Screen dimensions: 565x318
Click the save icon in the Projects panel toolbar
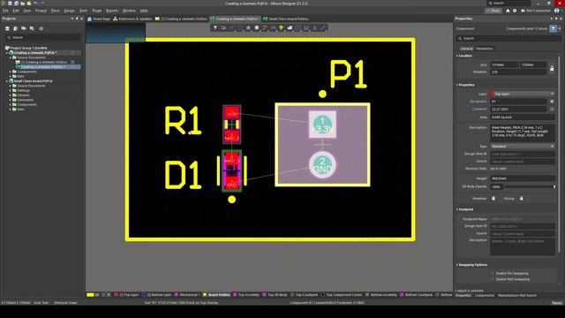tap(7, 28)
